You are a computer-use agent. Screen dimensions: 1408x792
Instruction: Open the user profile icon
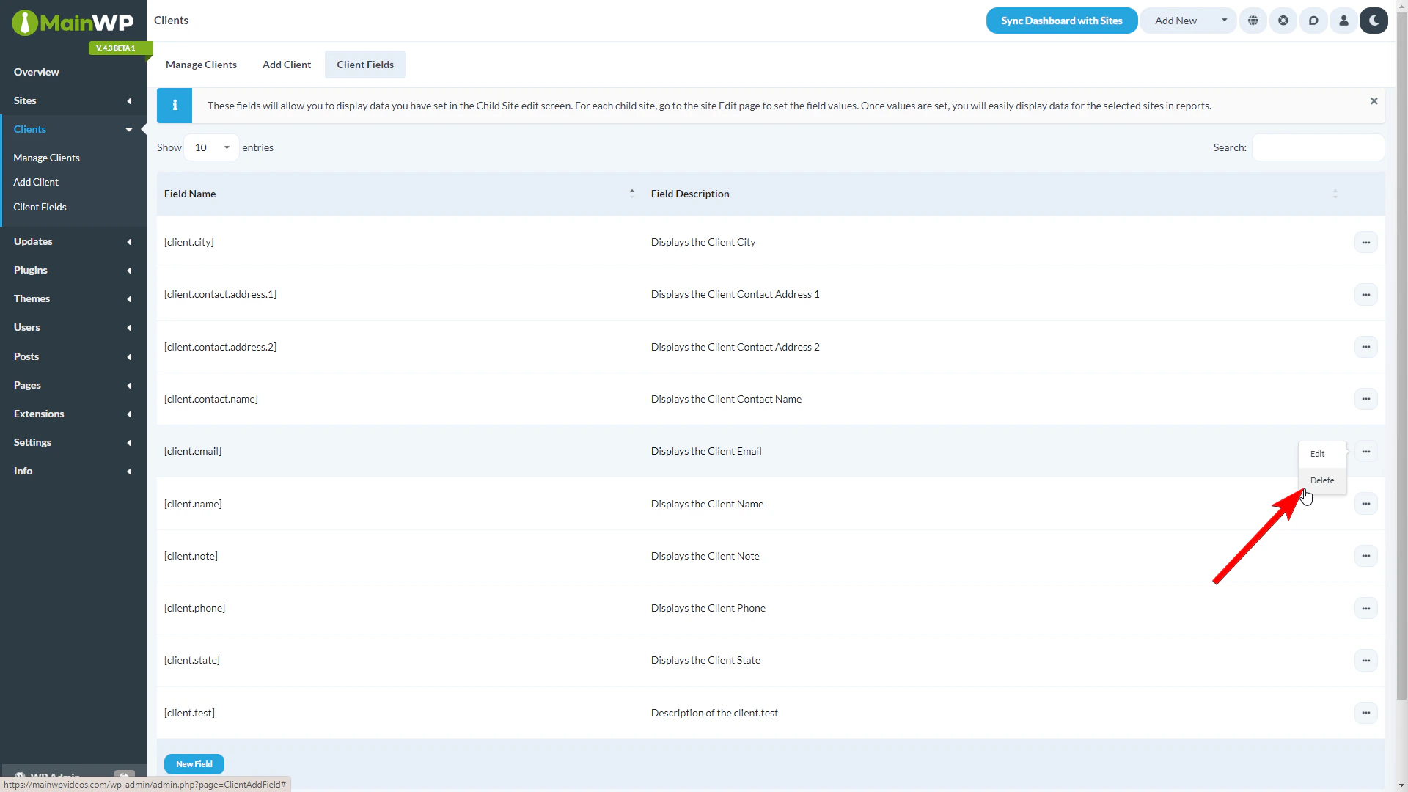point(1343,21)
